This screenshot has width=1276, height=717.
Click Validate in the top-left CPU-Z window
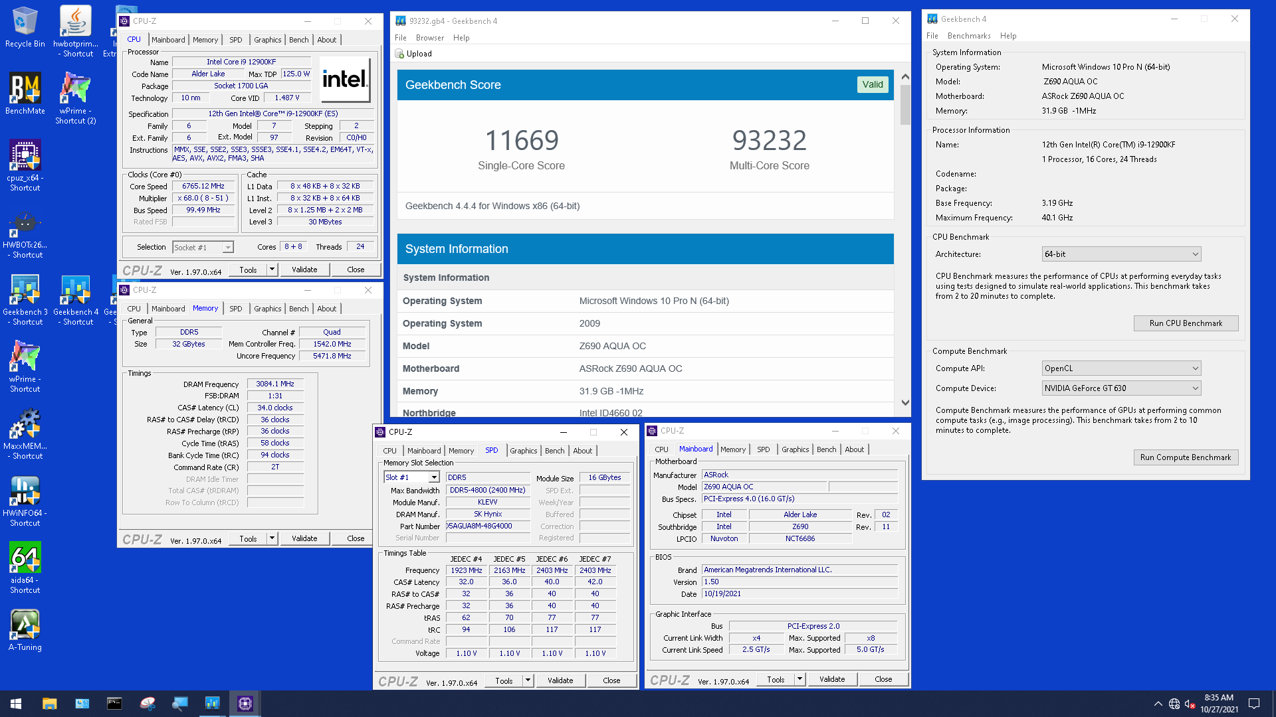click(x=304, y=270)
